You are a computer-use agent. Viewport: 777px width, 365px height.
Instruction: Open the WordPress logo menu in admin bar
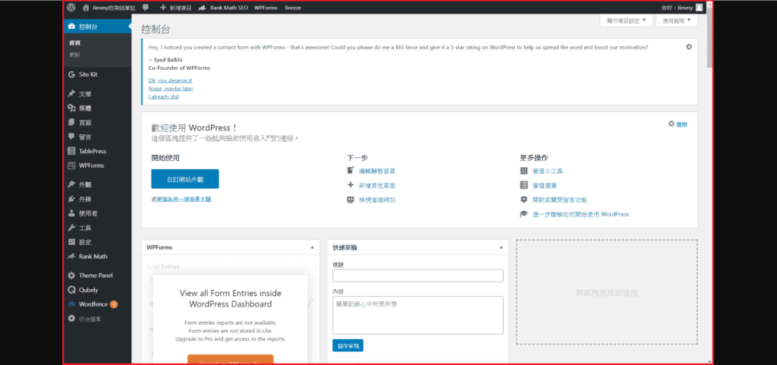71,8
